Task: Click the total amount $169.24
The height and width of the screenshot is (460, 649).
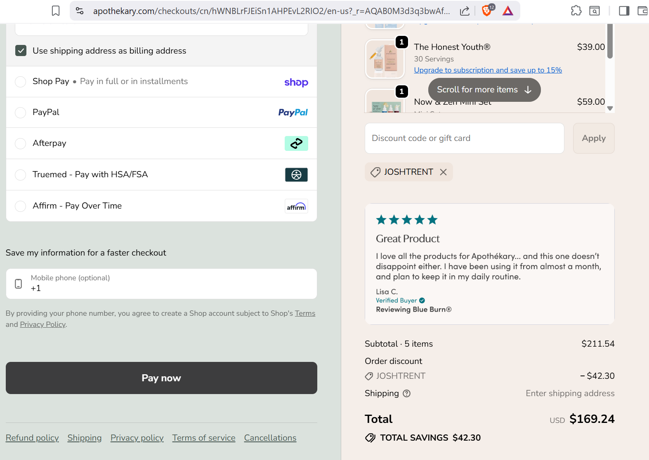Action: tap(592, 419)
